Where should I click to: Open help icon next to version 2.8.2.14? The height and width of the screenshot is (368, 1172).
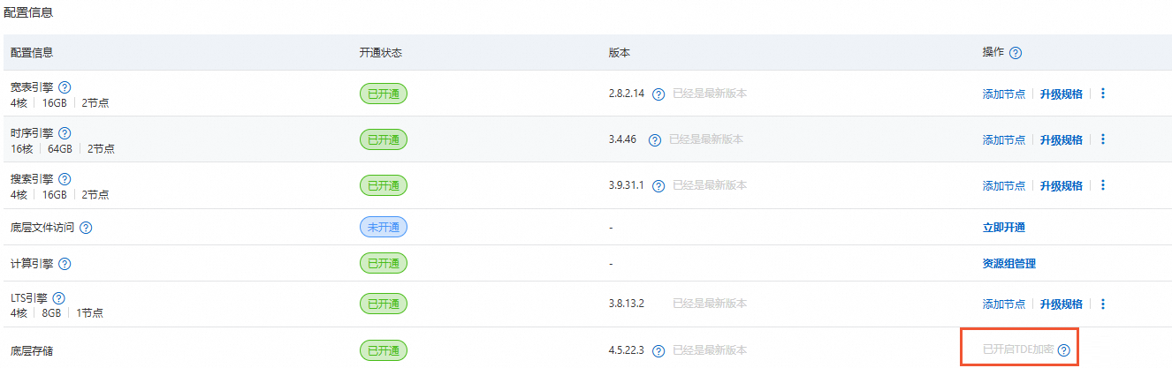coord(658,94)
